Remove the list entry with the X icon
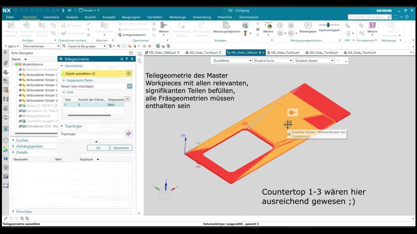Screen dimensions: 417x234 [x=127, y=99]
